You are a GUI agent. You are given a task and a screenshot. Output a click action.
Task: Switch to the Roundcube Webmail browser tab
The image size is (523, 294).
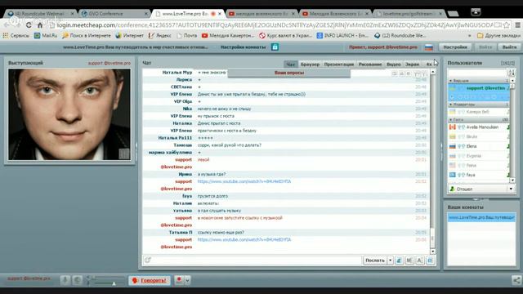click(41, 14)
